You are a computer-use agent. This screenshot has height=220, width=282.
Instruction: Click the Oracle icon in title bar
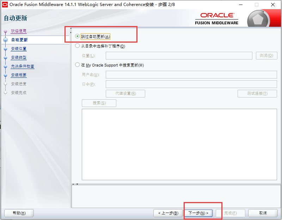tap(5, 5)
